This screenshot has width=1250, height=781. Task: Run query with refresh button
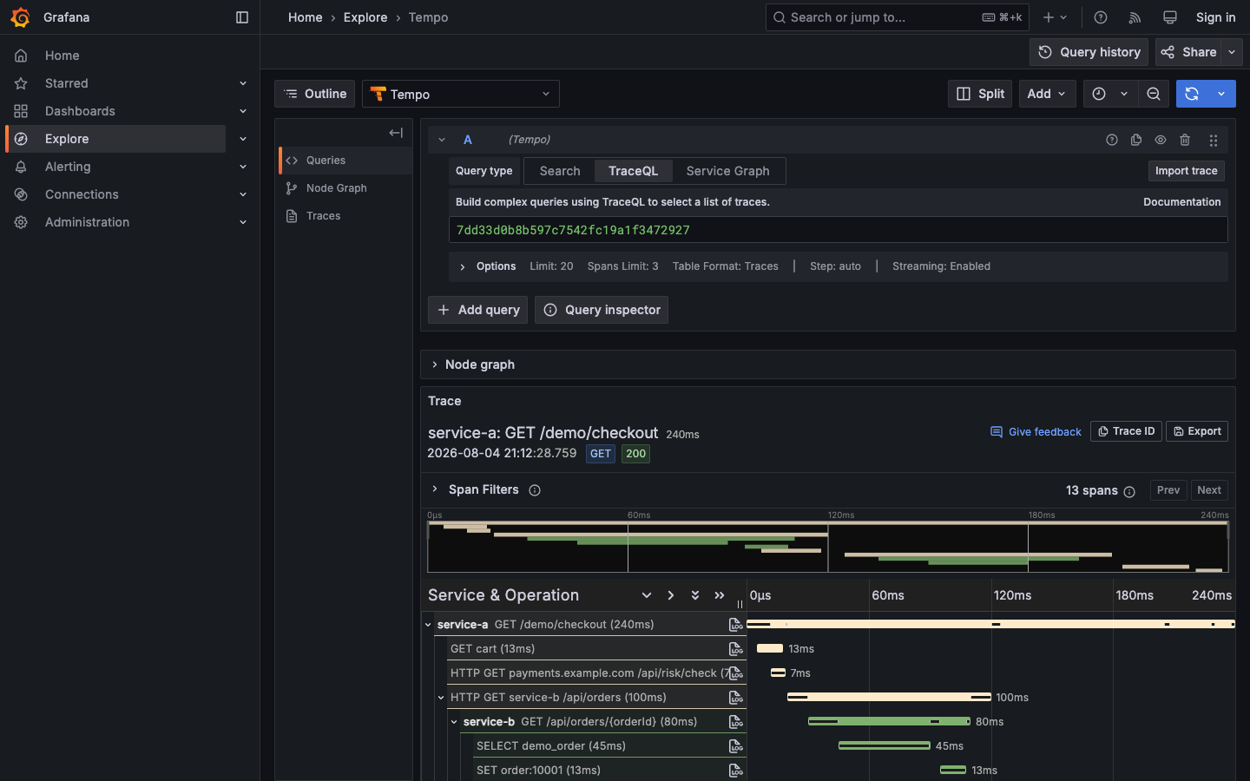point(1192,94)
